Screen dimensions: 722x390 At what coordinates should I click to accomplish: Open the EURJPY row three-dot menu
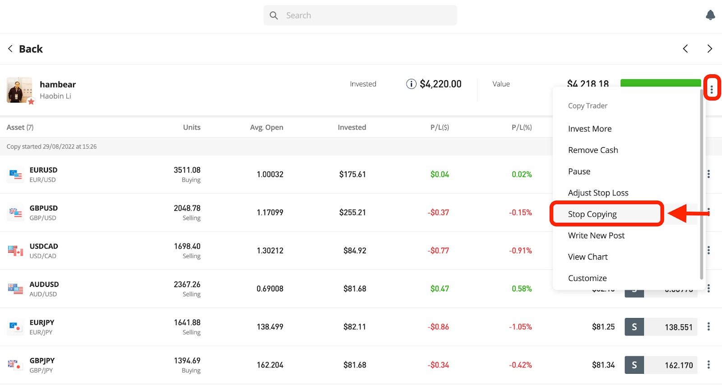tap(708, 327)
